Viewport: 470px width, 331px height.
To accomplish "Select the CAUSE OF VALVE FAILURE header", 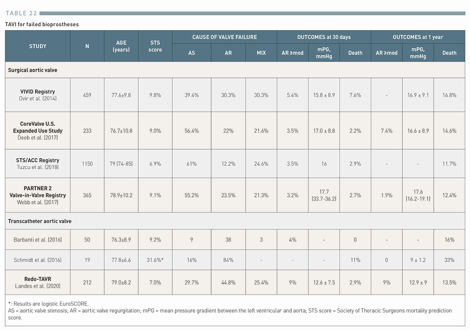I will pyautogui.click(x=224, y=37).
